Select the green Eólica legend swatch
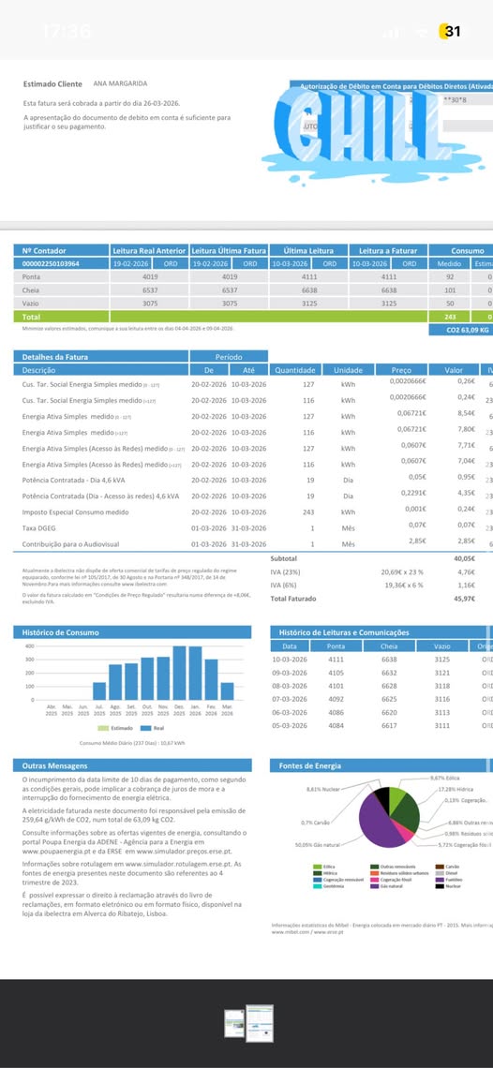493x1068 pixels. 317,868
